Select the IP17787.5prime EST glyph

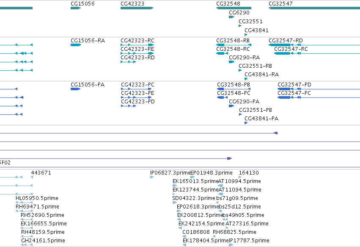coord(231,245)
